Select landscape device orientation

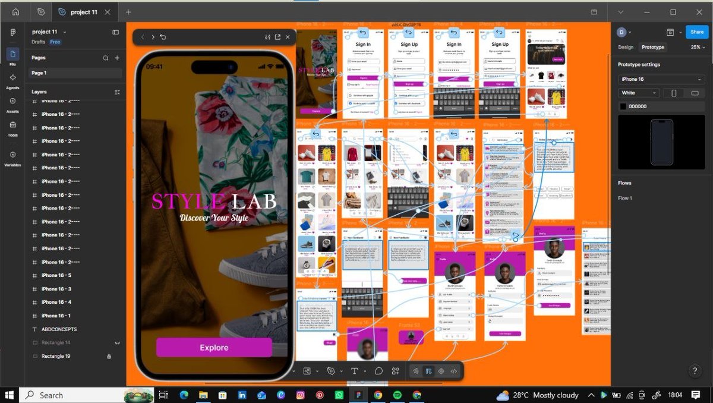[x=694, y=93]
